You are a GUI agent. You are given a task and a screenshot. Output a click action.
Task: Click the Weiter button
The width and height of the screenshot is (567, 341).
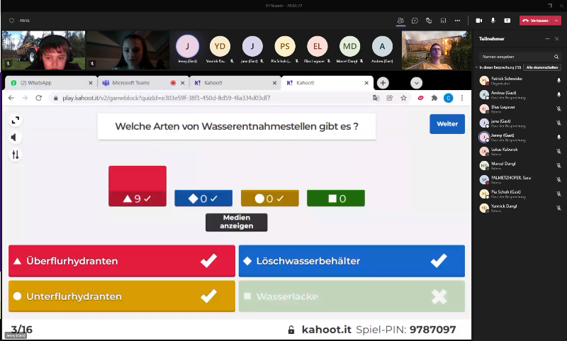pyautogui.click(x=447, y=123)
